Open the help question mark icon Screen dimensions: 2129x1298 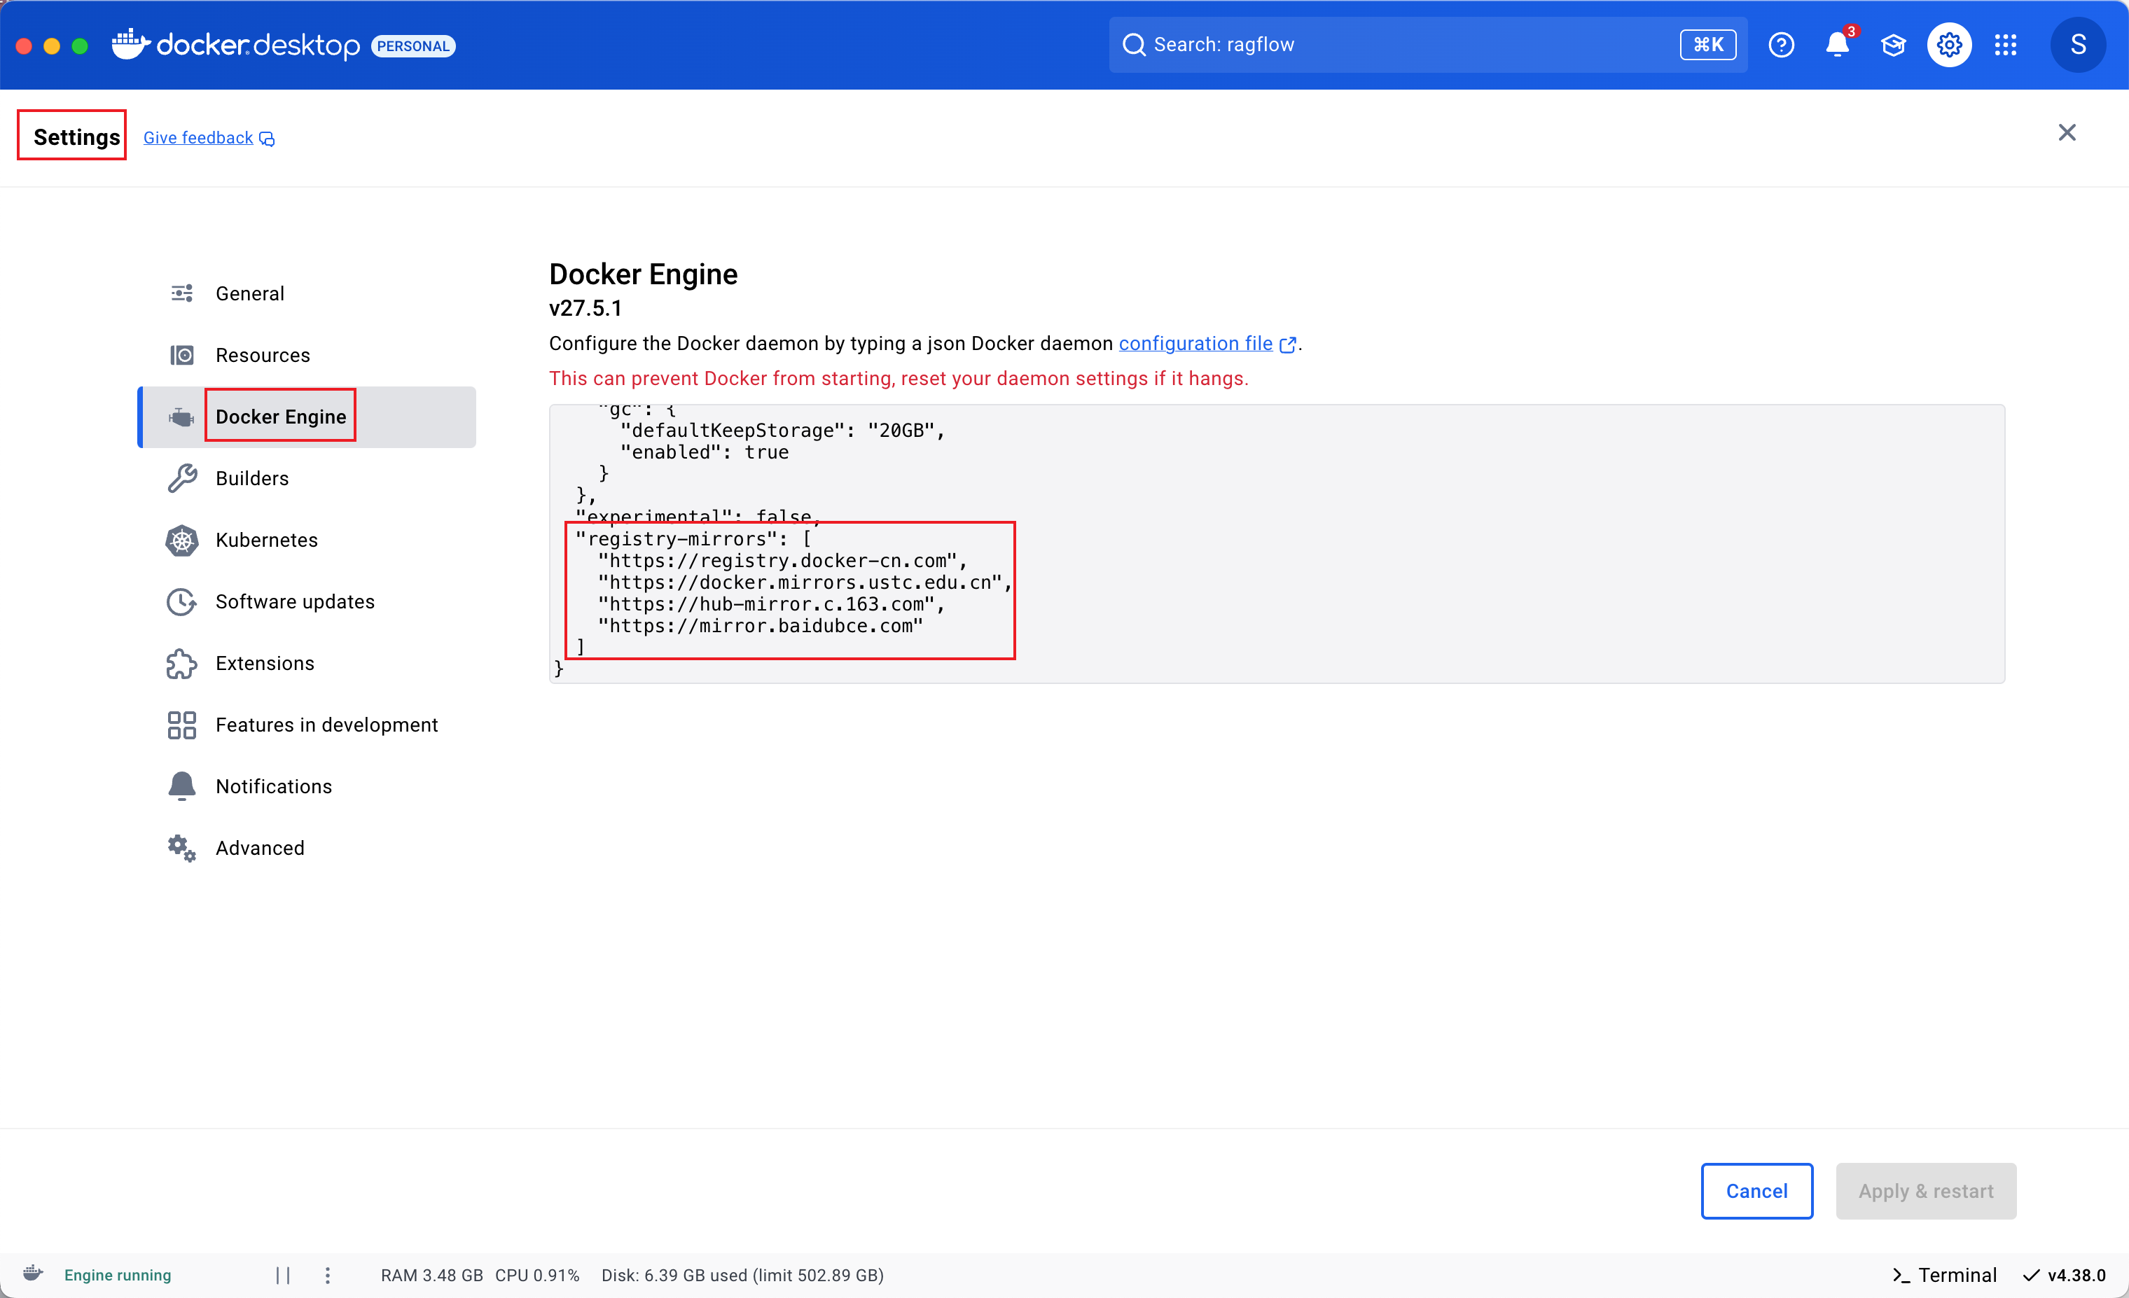pyautogui.click(x=1781, y=45)
